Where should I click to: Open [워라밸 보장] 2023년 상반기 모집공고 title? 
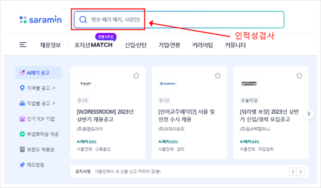tap(269, 115)
